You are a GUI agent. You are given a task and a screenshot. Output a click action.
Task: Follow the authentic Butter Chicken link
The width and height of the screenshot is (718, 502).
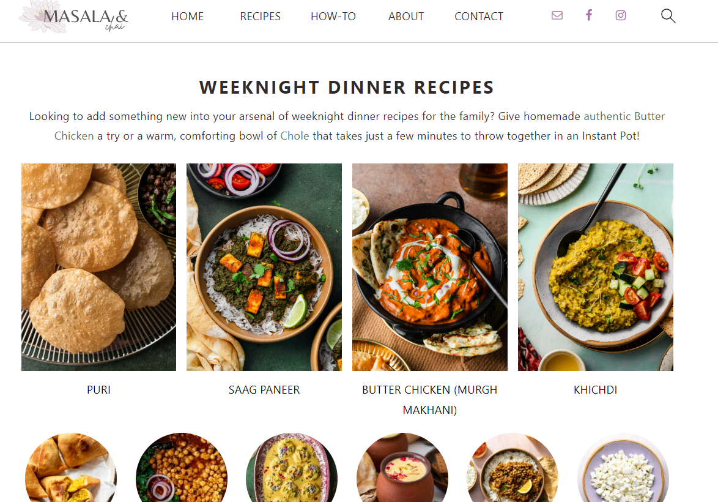click(x=624, y=116)
